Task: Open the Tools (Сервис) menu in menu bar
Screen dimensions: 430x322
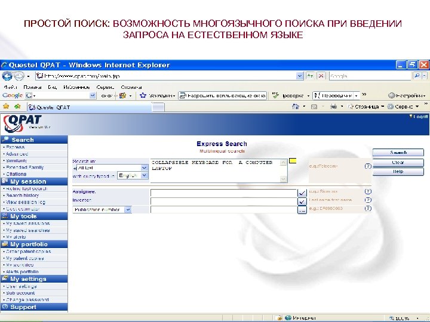Action: [105, 87]
